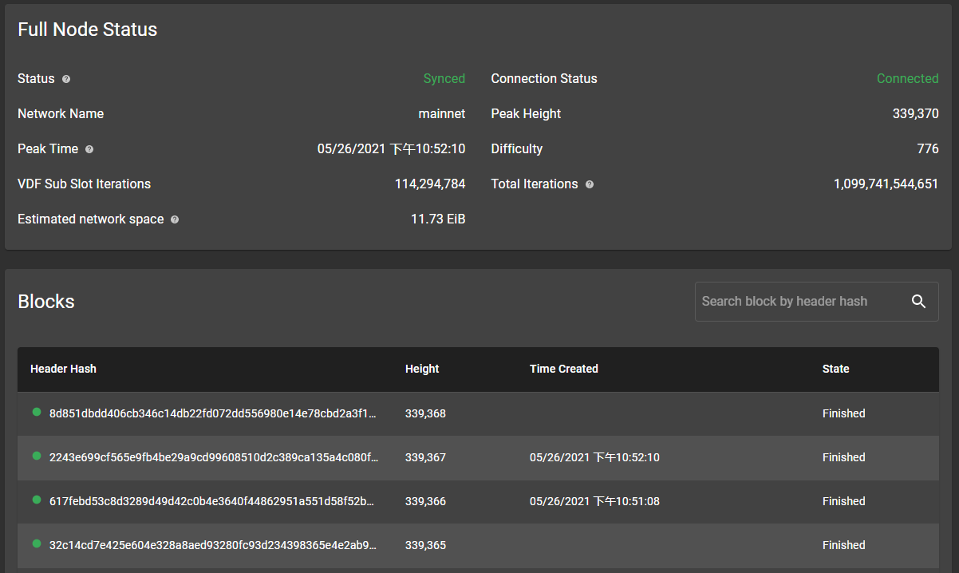Click the Full Node Status heading
This screenshot has height=573, width=959.
(88, 30)
